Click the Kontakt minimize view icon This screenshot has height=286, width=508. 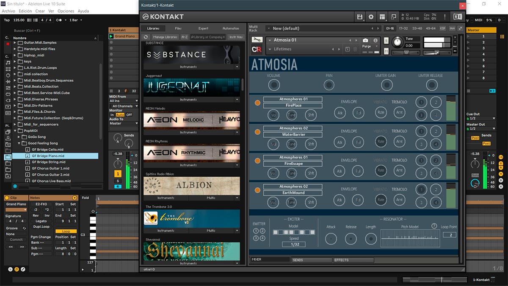[394, 17]
